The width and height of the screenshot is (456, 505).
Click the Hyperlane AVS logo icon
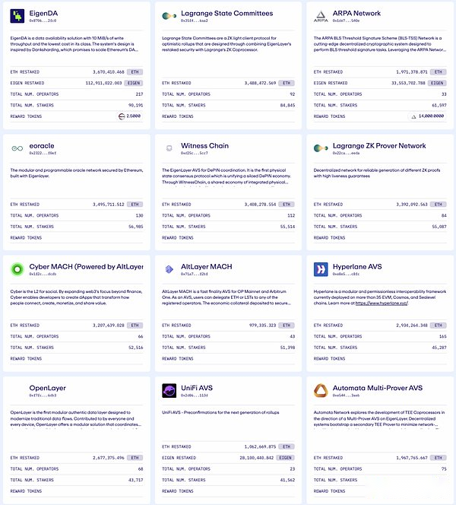point(321,269)
